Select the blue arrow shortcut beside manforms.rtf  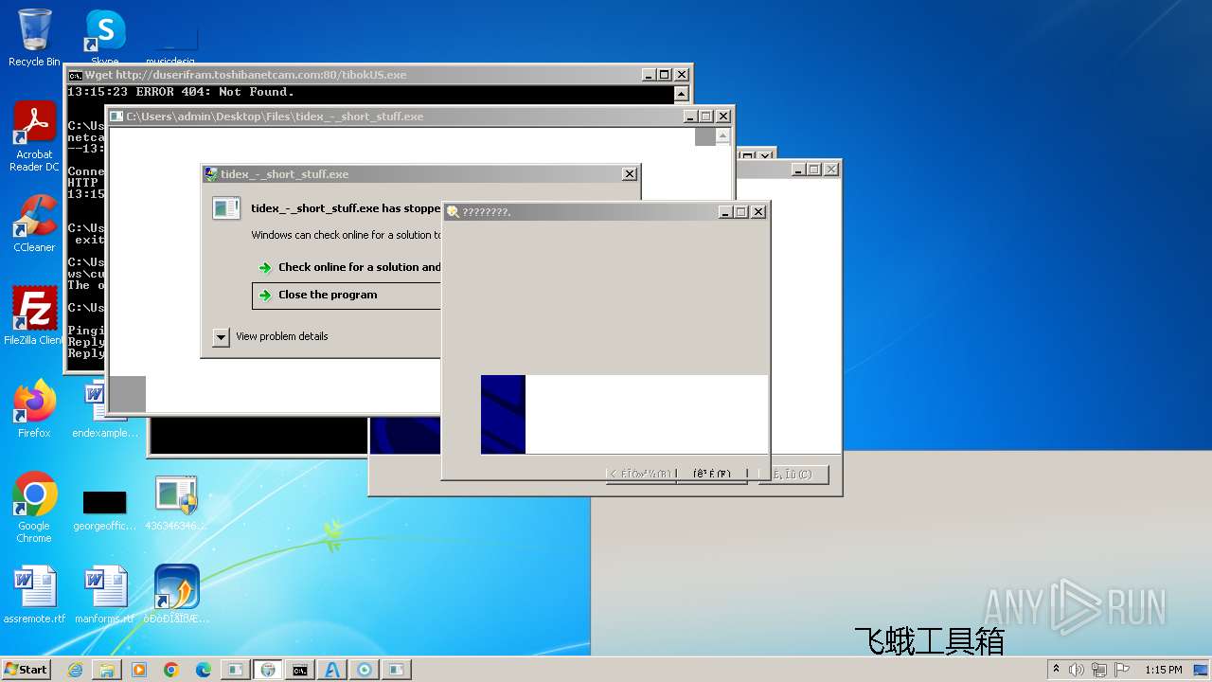tap(176, 595)
